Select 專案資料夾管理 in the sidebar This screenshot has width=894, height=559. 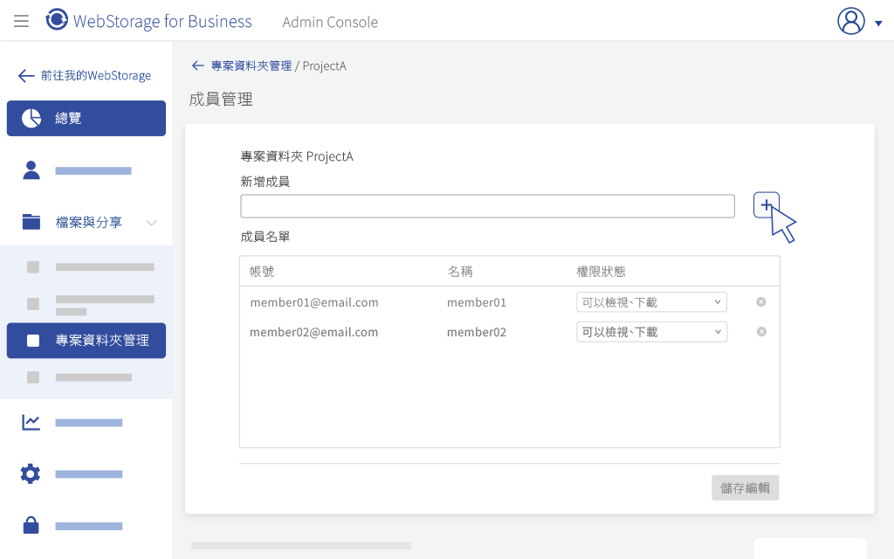(x=86, y=341)
